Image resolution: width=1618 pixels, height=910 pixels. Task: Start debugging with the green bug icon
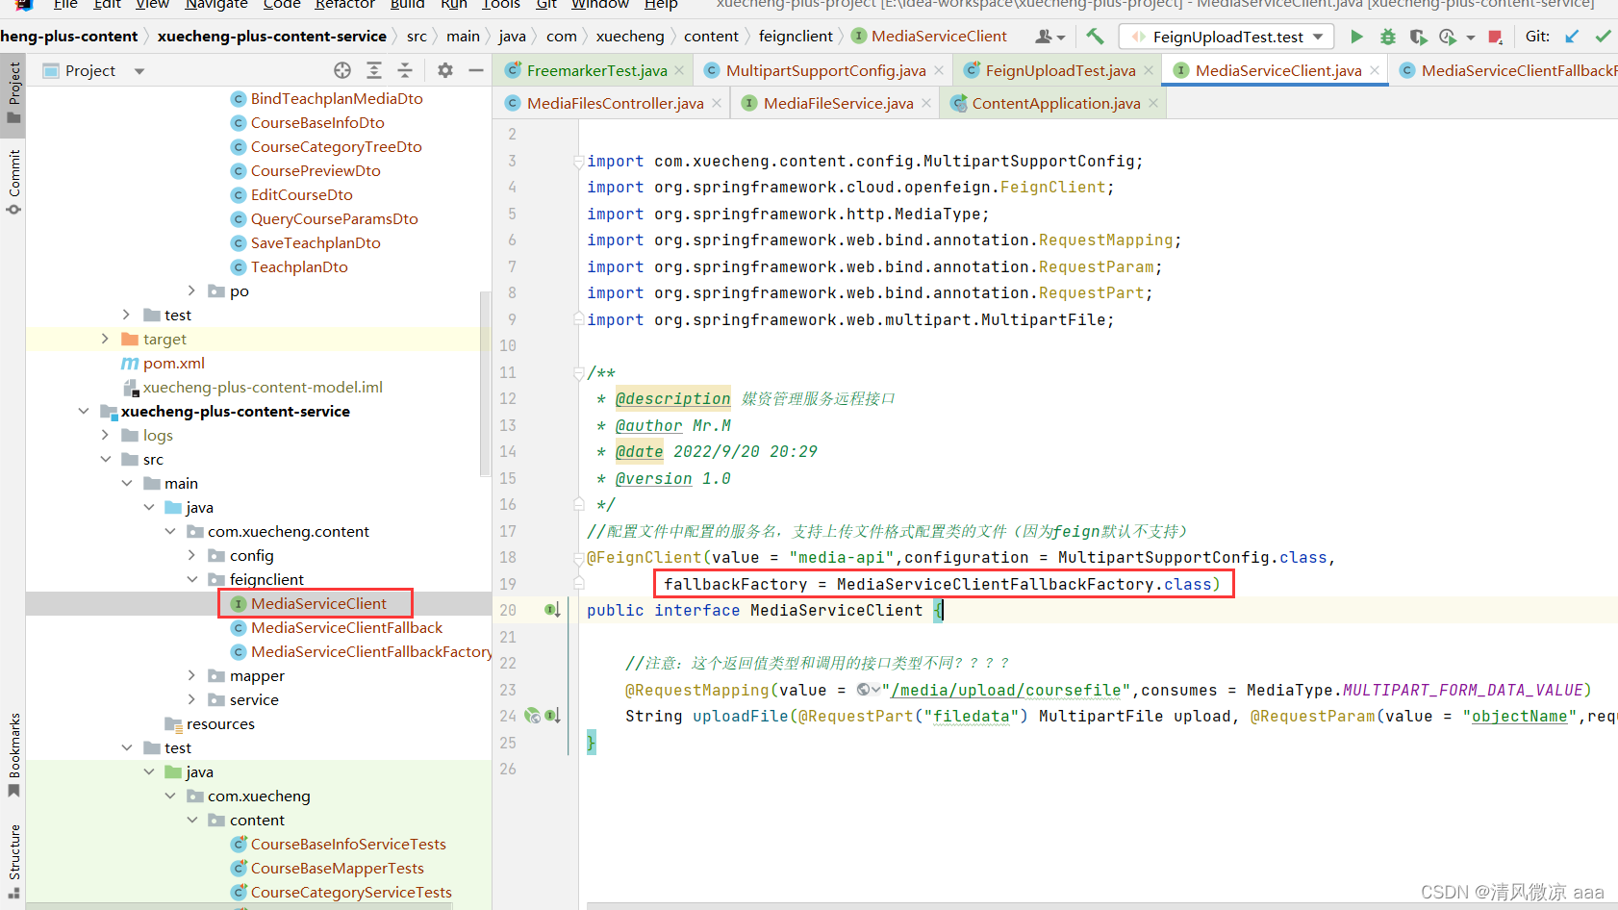1387,37
